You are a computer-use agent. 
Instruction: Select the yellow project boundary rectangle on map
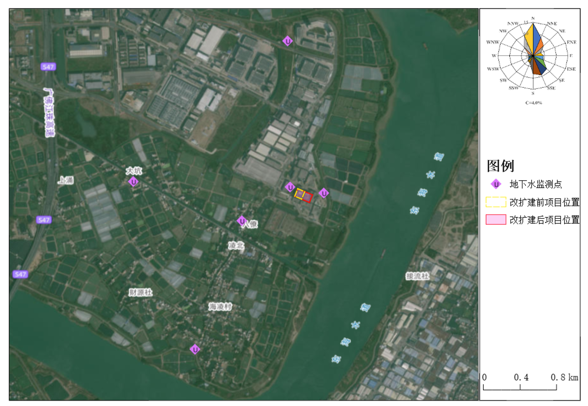(x=299, y=194)
